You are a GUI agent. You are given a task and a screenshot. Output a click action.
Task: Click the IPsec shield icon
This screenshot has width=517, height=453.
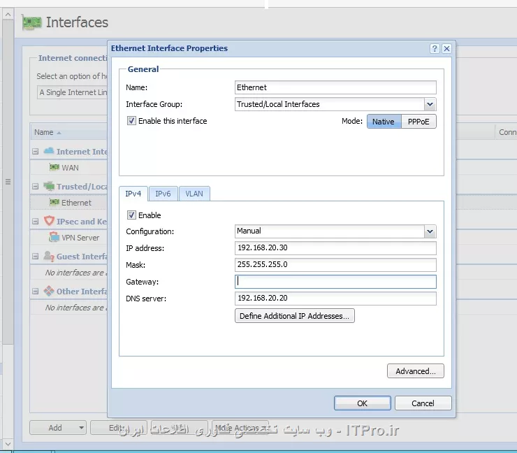[49, 220]
